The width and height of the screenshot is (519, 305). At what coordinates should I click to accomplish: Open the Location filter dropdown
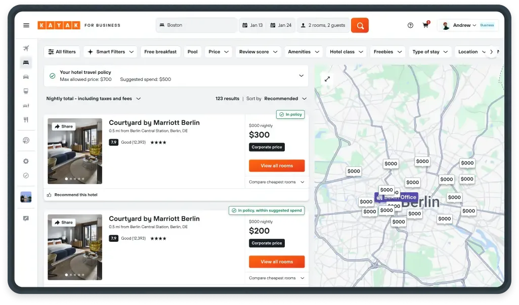click(471, 52)
